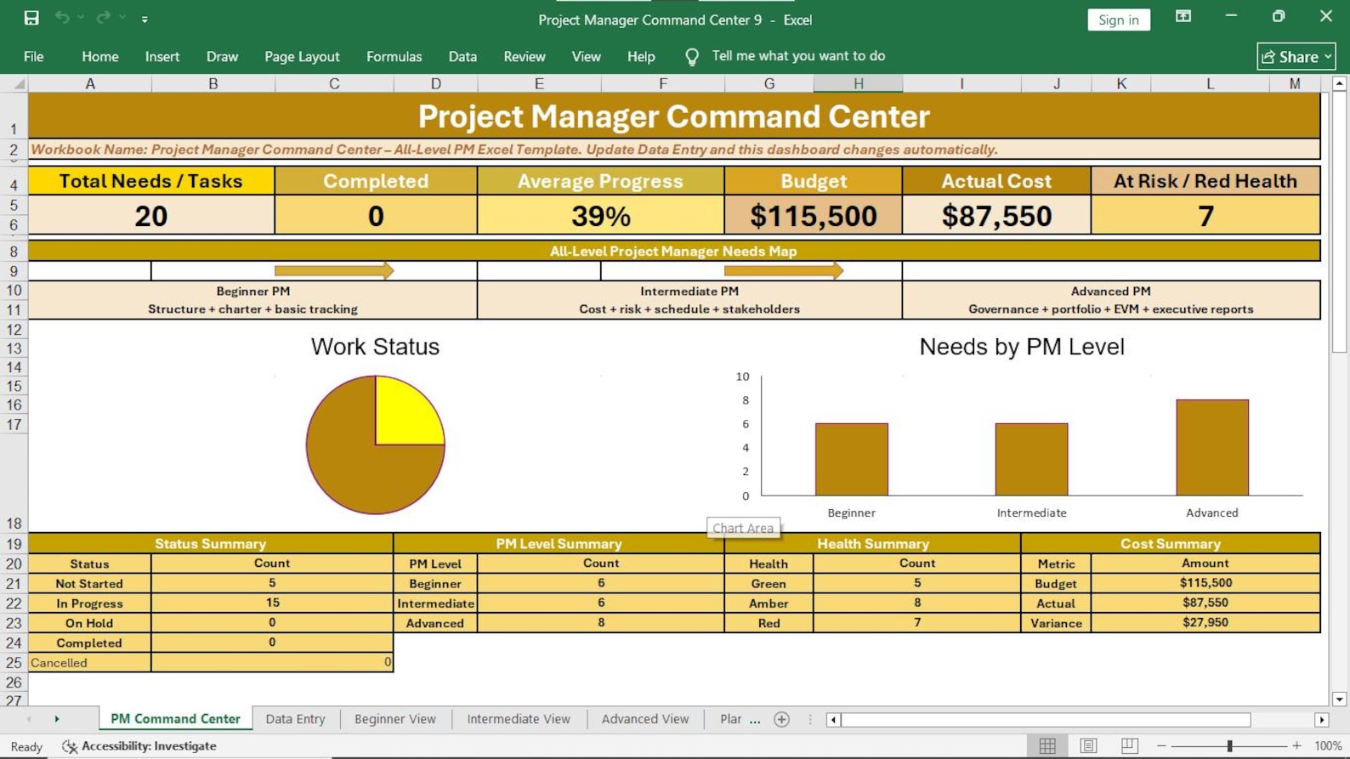The width and height of the screenshot is (1350, 759).
Task: Save the workbook with the disk icon
Action: (31, 18)
